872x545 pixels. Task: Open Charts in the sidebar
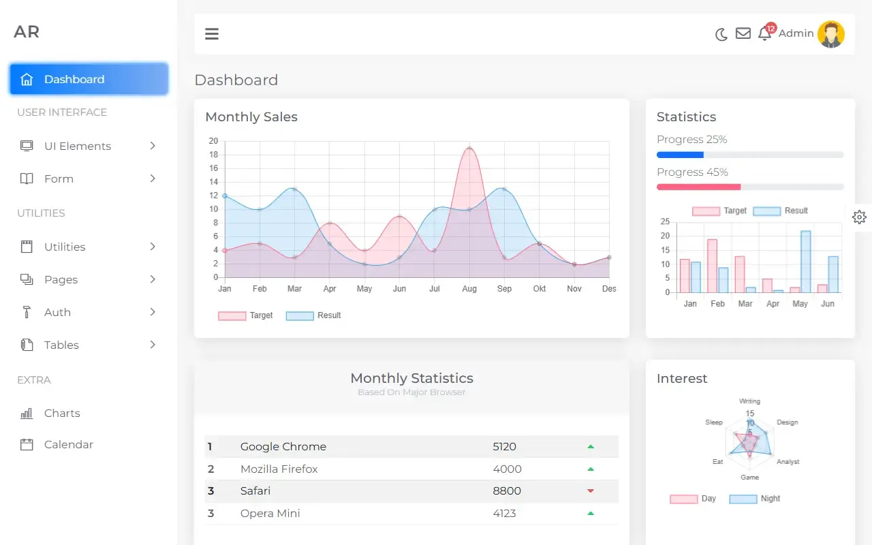pos(62,413)
